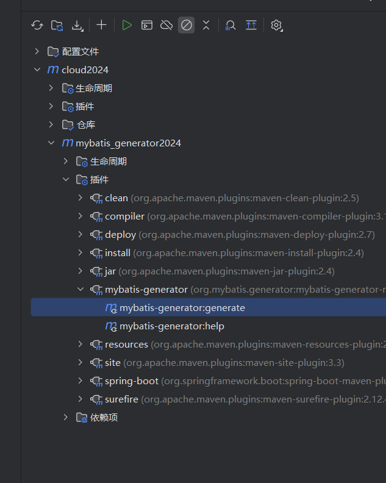Click the goal icon of mybatis-generator:help

pos(111,326)
